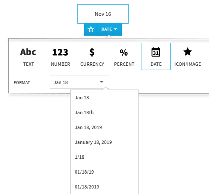
Task: Select the calendar DATE format type
Action: pos(156,56)
